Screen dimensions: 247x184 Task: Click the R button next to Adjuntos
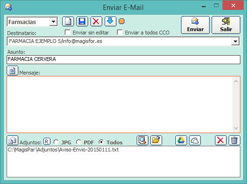(47, 142)
